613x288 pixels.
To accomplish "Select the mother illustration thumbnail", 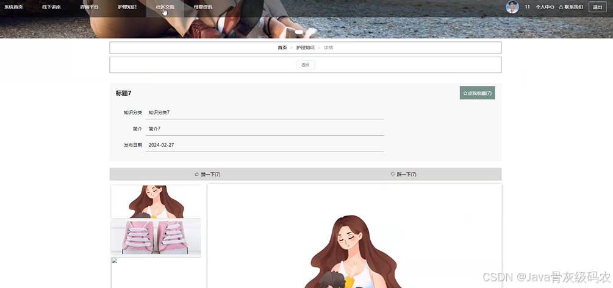I will coord(156,202).
